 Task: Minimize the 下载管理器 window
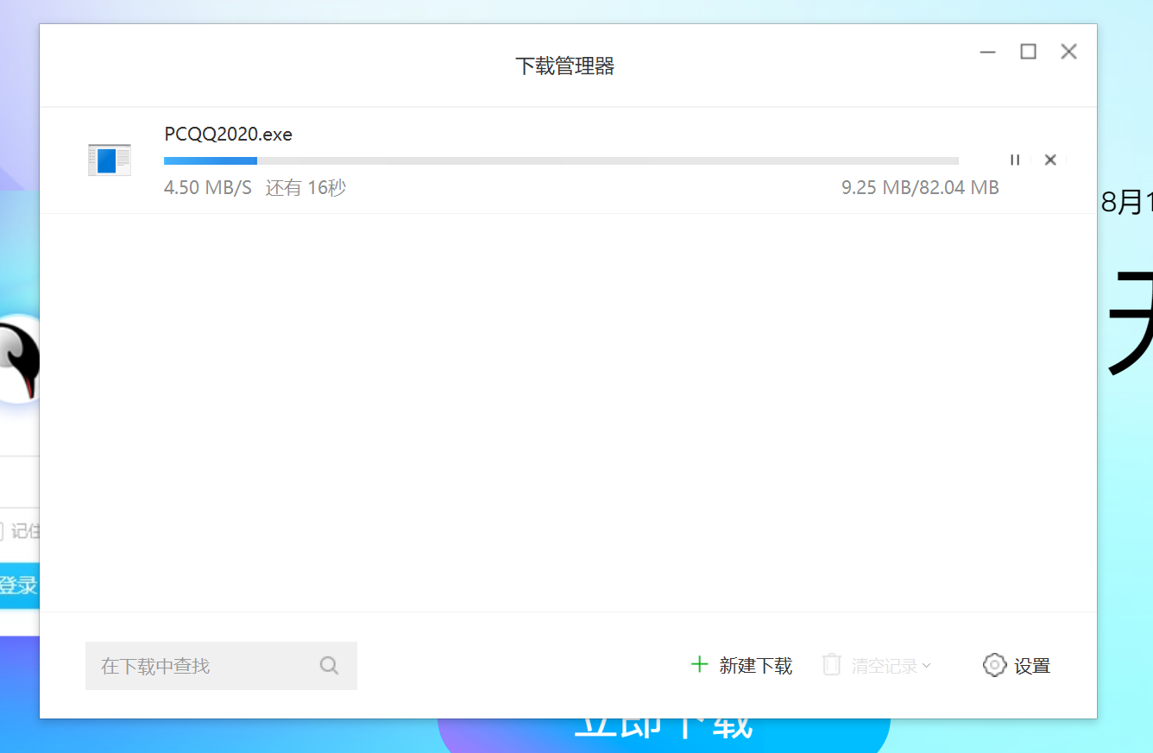[987, 52]
